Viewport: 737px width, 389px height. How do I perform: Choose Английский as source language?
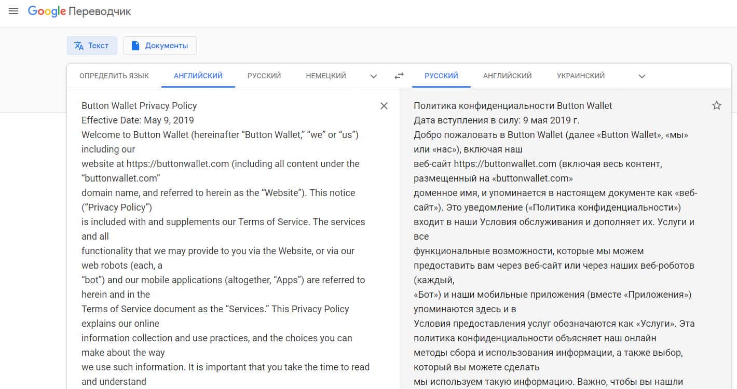[198, 76]
